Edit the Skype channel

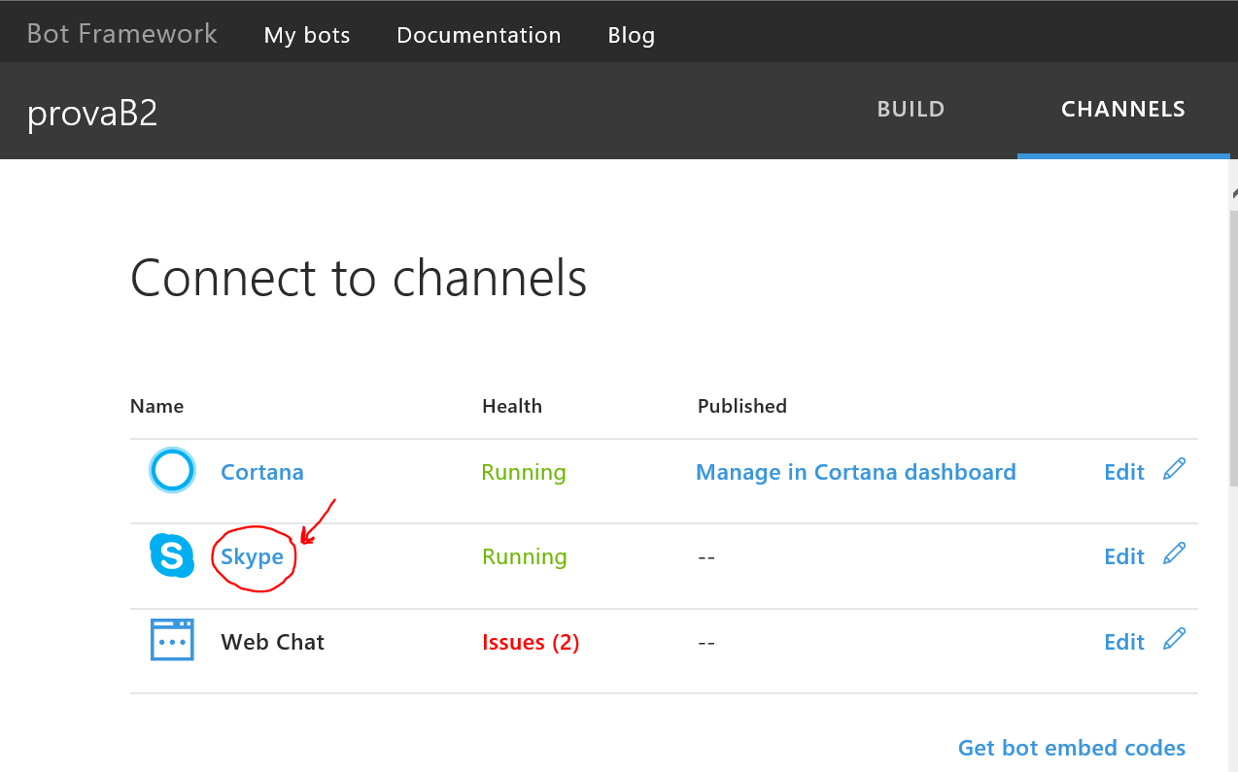(1124, 556)
